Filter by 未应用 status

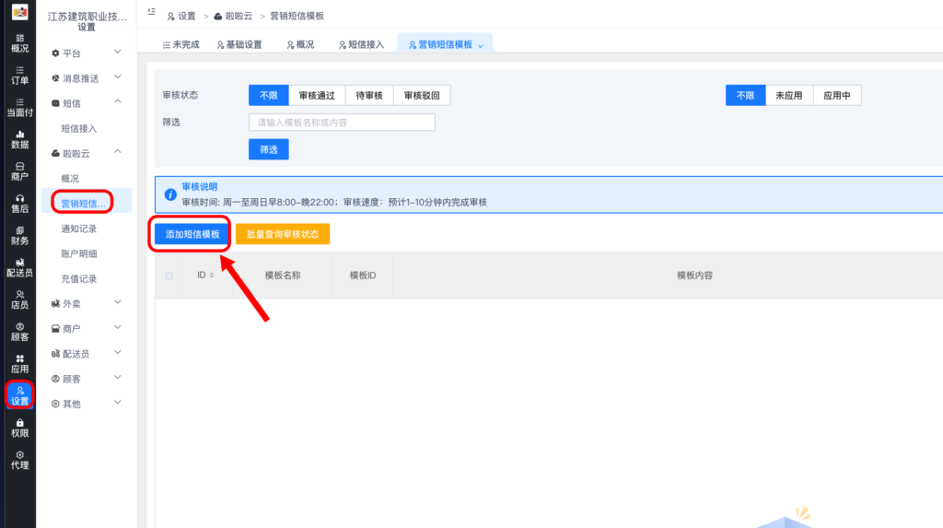[789, 95]
